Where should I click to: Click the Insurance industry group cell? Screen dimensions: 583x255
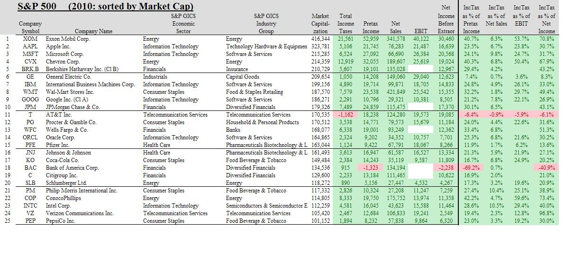click(237, 69)
